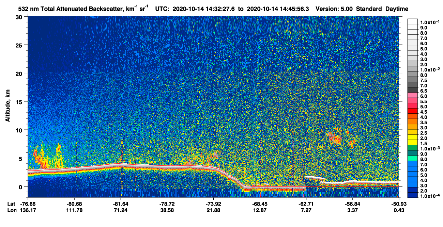
Task: Click longitude value '21.88'
Action: [x=213, y=210]
